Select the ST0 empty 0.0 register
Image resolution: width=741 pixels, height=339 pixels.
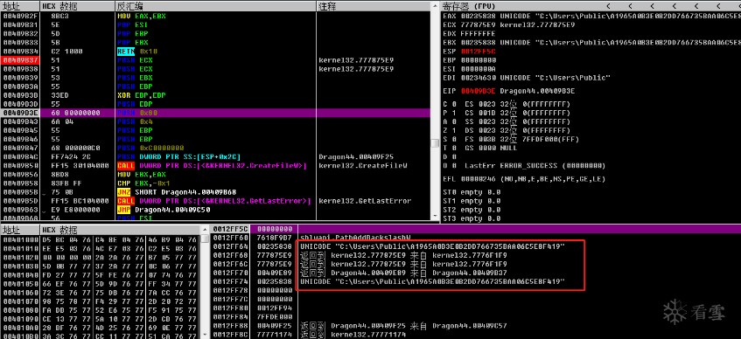coord(472,192)
